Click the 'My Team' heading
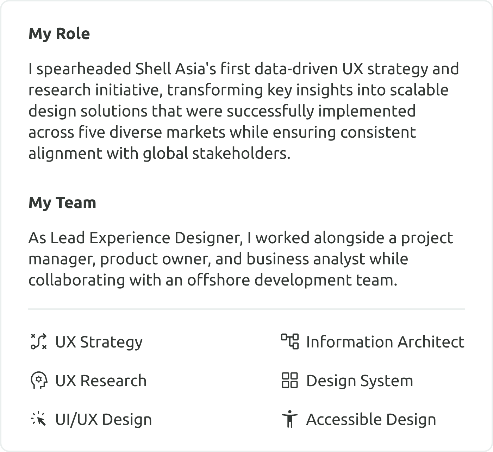493x452 pixels. click(x=62, y=203)
